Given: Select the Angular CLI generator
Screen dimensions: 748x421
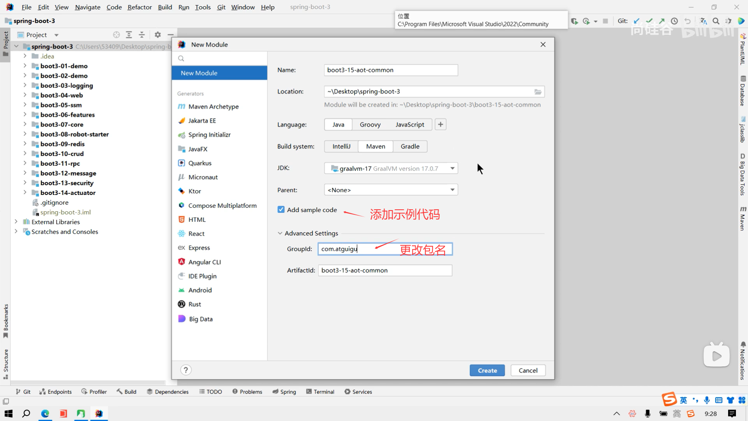Looking at the screenshot, I should [x=204, y=262].
